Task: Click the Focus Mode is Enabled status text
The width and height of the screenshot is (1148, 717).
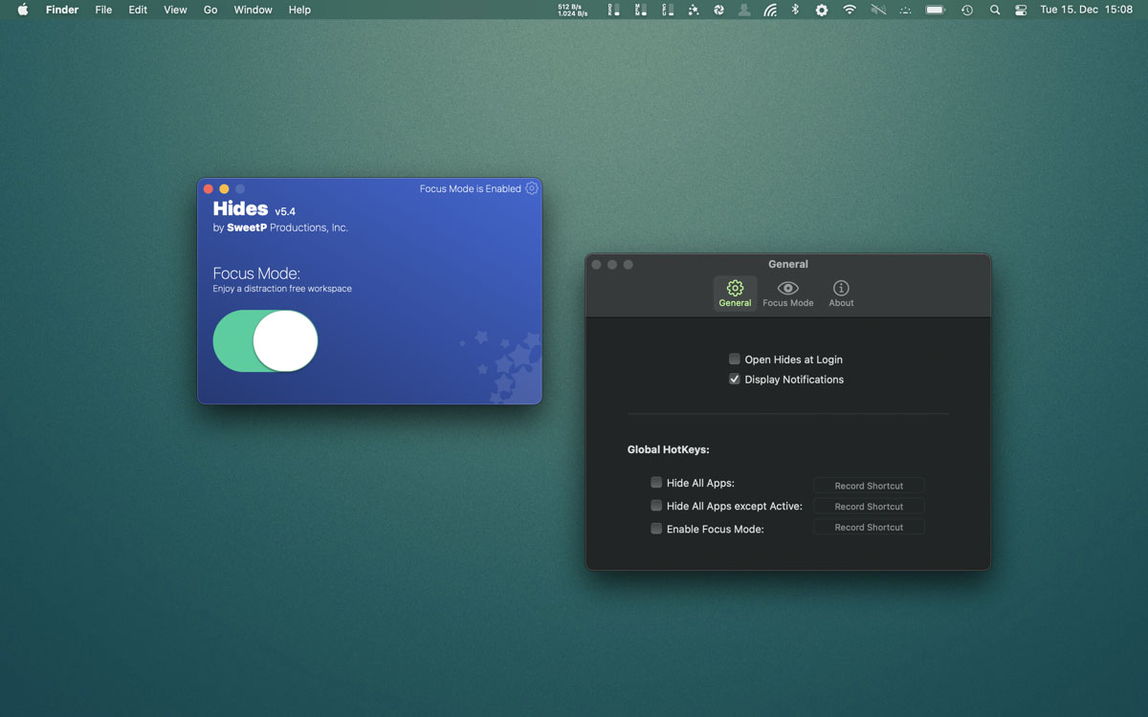Action: (x=471, y=188)
